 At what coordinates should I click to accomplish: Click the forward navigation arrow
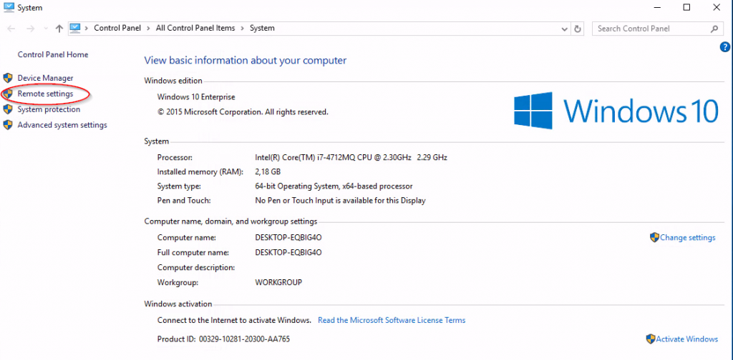point(30,29)
